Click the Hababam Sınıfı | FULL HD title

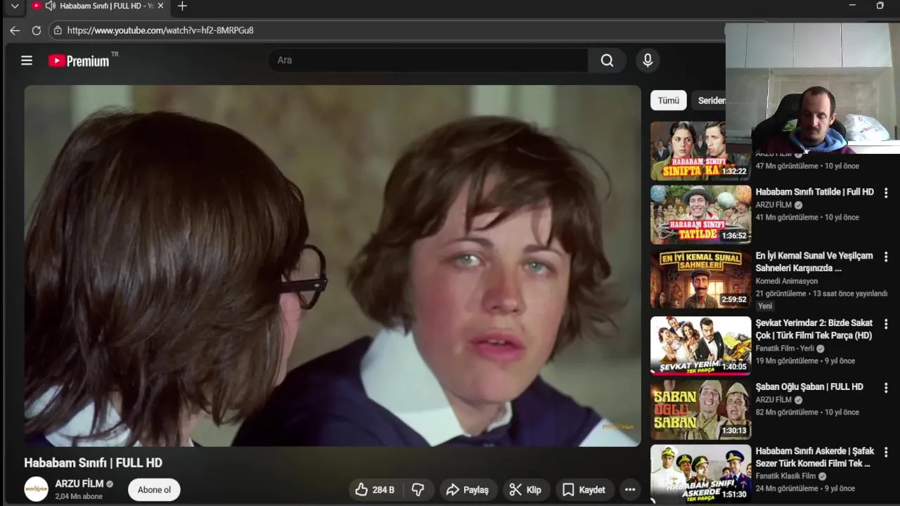93,462
